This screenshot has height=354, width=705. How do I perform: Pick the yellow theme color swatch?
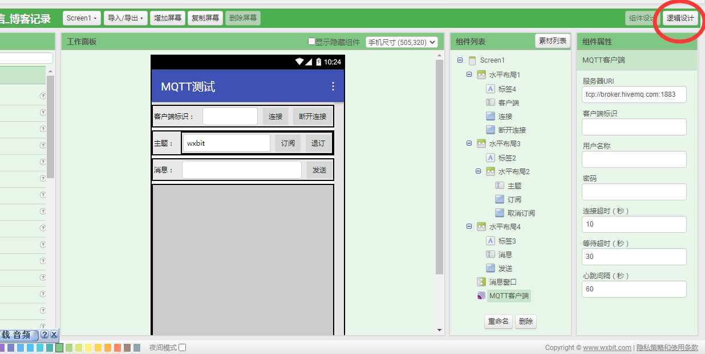pyautogui.click(x=88, y=348)
